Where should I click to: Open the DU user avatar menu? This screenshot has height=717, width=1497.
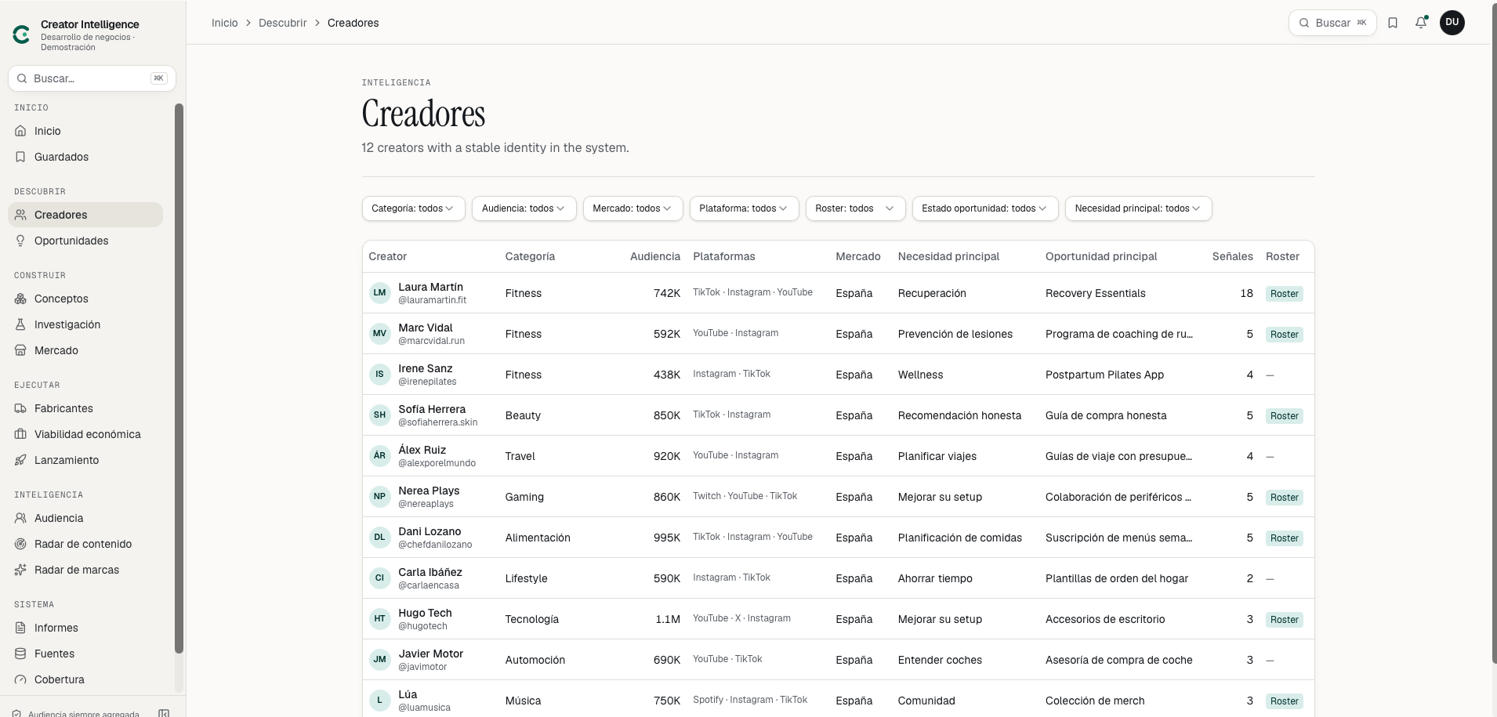click(x=1452, y=23)
